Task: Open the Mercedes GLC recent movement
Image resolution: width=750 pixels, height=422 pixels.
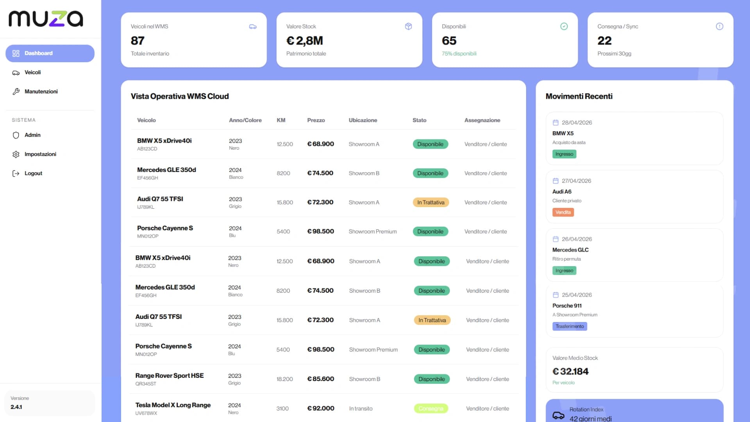Action: click(x=634, y=255)
